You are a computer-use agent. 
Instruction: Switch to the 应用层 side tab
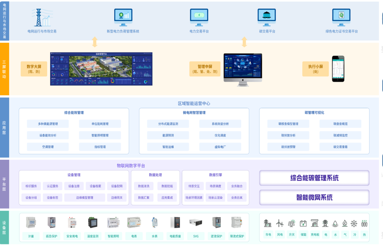(4, 128)
